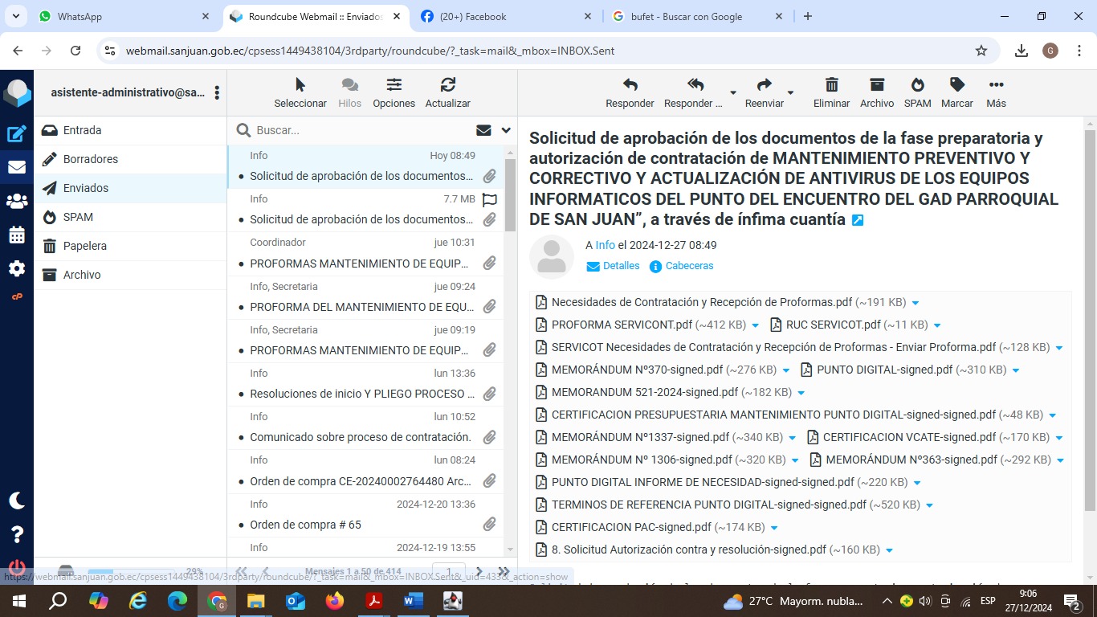Screen dimensions: 1097x617
Task: Open dropdown for CERTIFICACION PAC-signed.pdf attachment
Action: [774, 528]
